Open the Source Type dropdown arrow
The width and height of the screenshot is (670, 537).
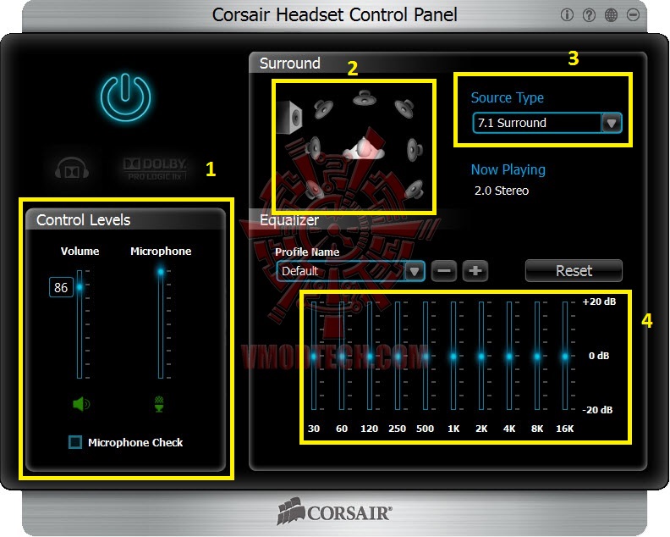(x=612, y=123)
